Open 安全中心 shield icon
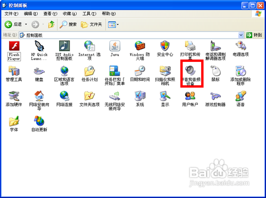The image size is (266, 198). tap(165, 46)
